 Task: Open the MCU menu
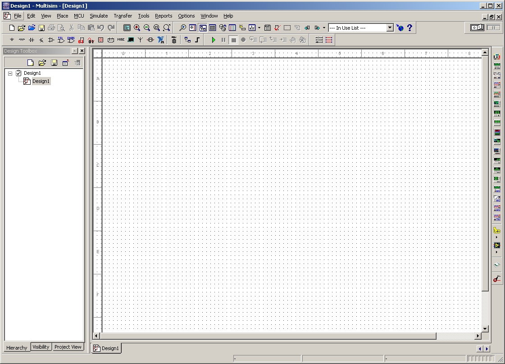coord(79,16)
